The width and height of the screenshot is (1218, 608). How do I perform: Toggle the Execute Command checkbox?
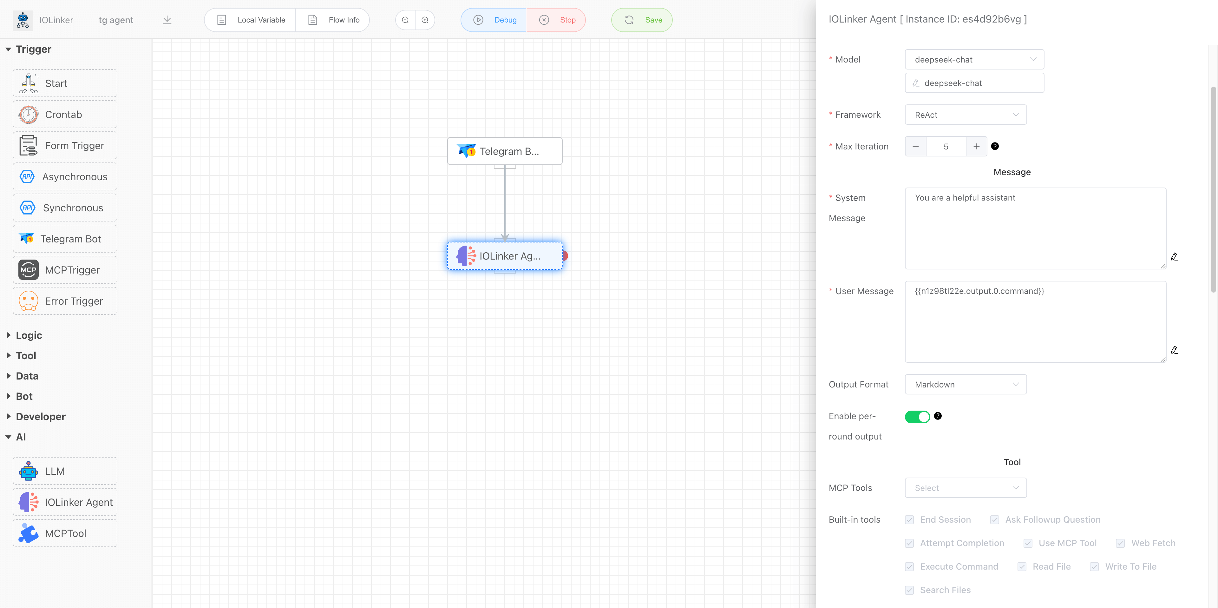click(909, 566)
